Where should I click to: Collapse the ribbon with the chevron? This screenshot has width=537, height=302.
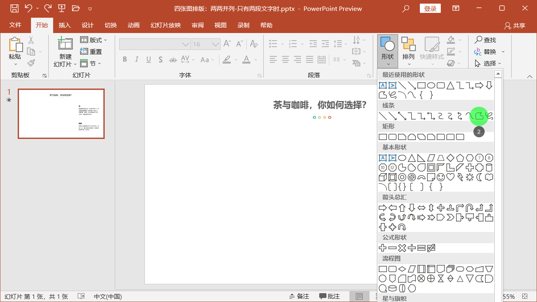pyautogui.click(x=530, y=76)
